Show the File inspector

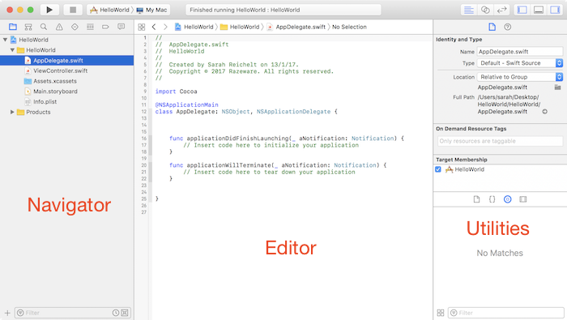coord(492,27)
